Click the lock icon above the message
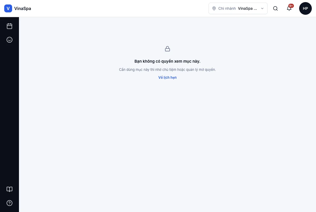 (x=167, y=49)
